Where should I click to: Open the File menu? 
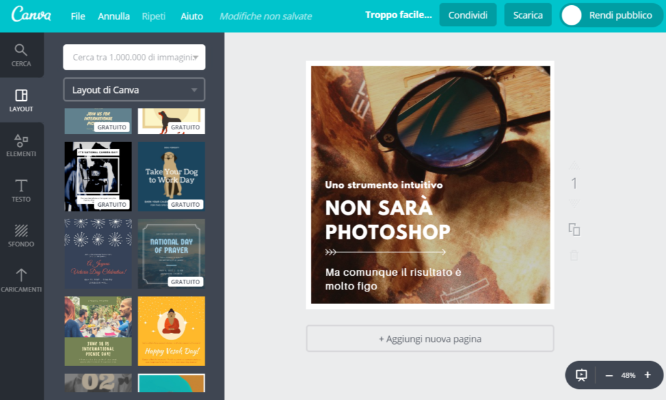point(77,16)
